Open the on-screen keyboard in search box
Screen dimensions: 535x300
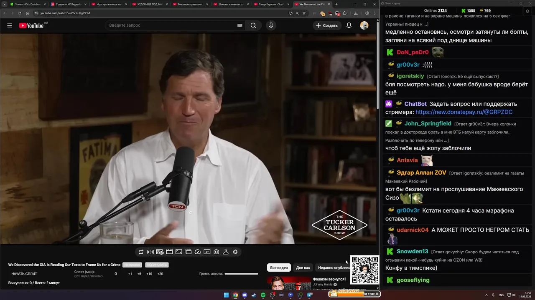[240, 25]
